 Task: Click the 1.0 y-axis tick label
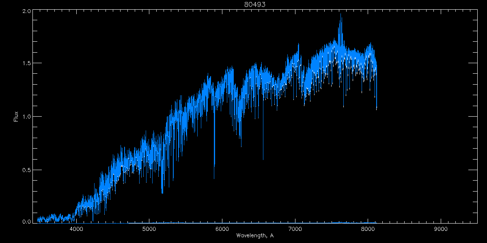pyautogui.click(x=26, y=117)
